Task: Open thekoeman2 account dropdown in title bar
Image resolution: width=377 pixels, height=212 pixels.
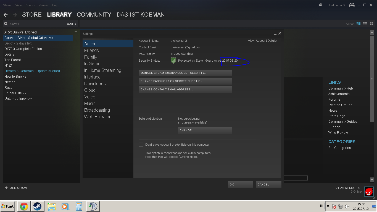Action: (337, 5)
